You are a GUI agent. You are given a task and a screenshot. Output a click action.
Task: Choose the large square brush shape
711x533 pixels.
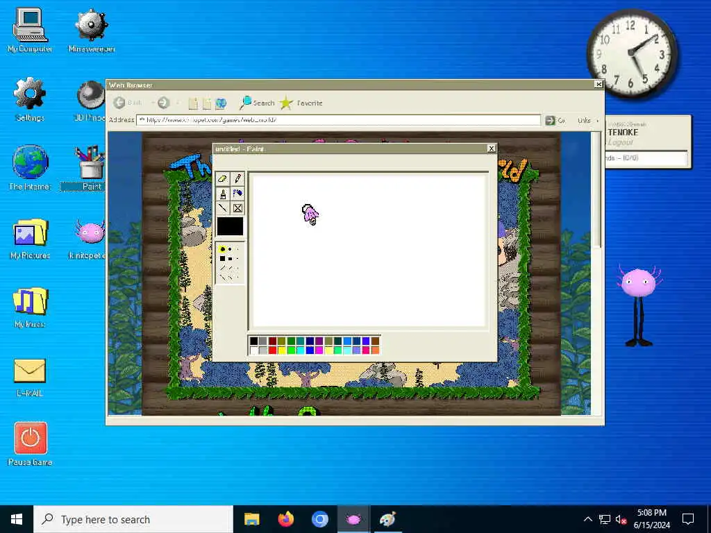(222, 259)
